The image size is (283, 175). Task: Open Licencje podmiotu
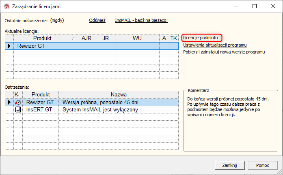(201, 38)
